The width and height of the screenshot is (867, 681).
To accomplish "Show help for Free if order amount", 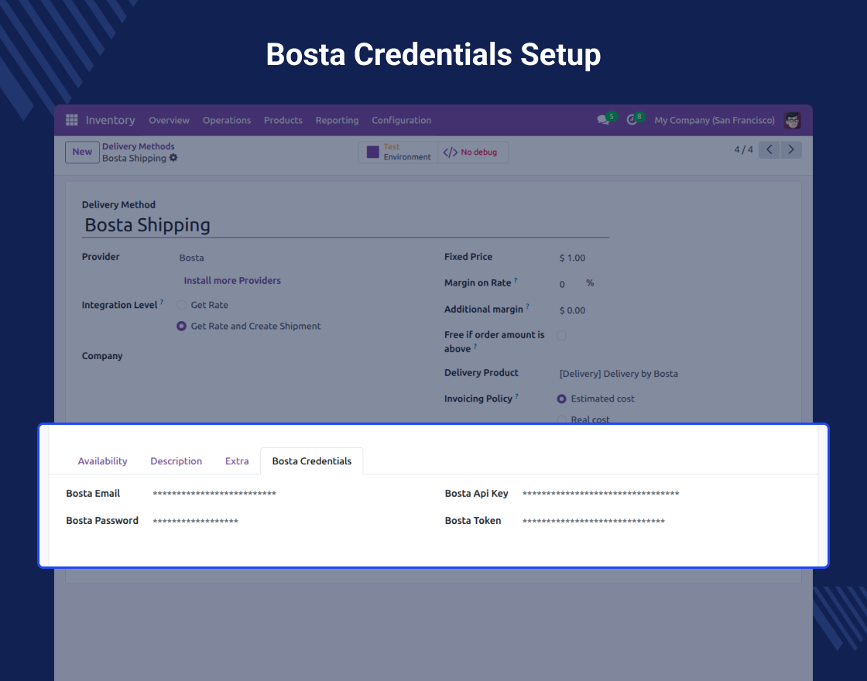I will click(475, 347).
